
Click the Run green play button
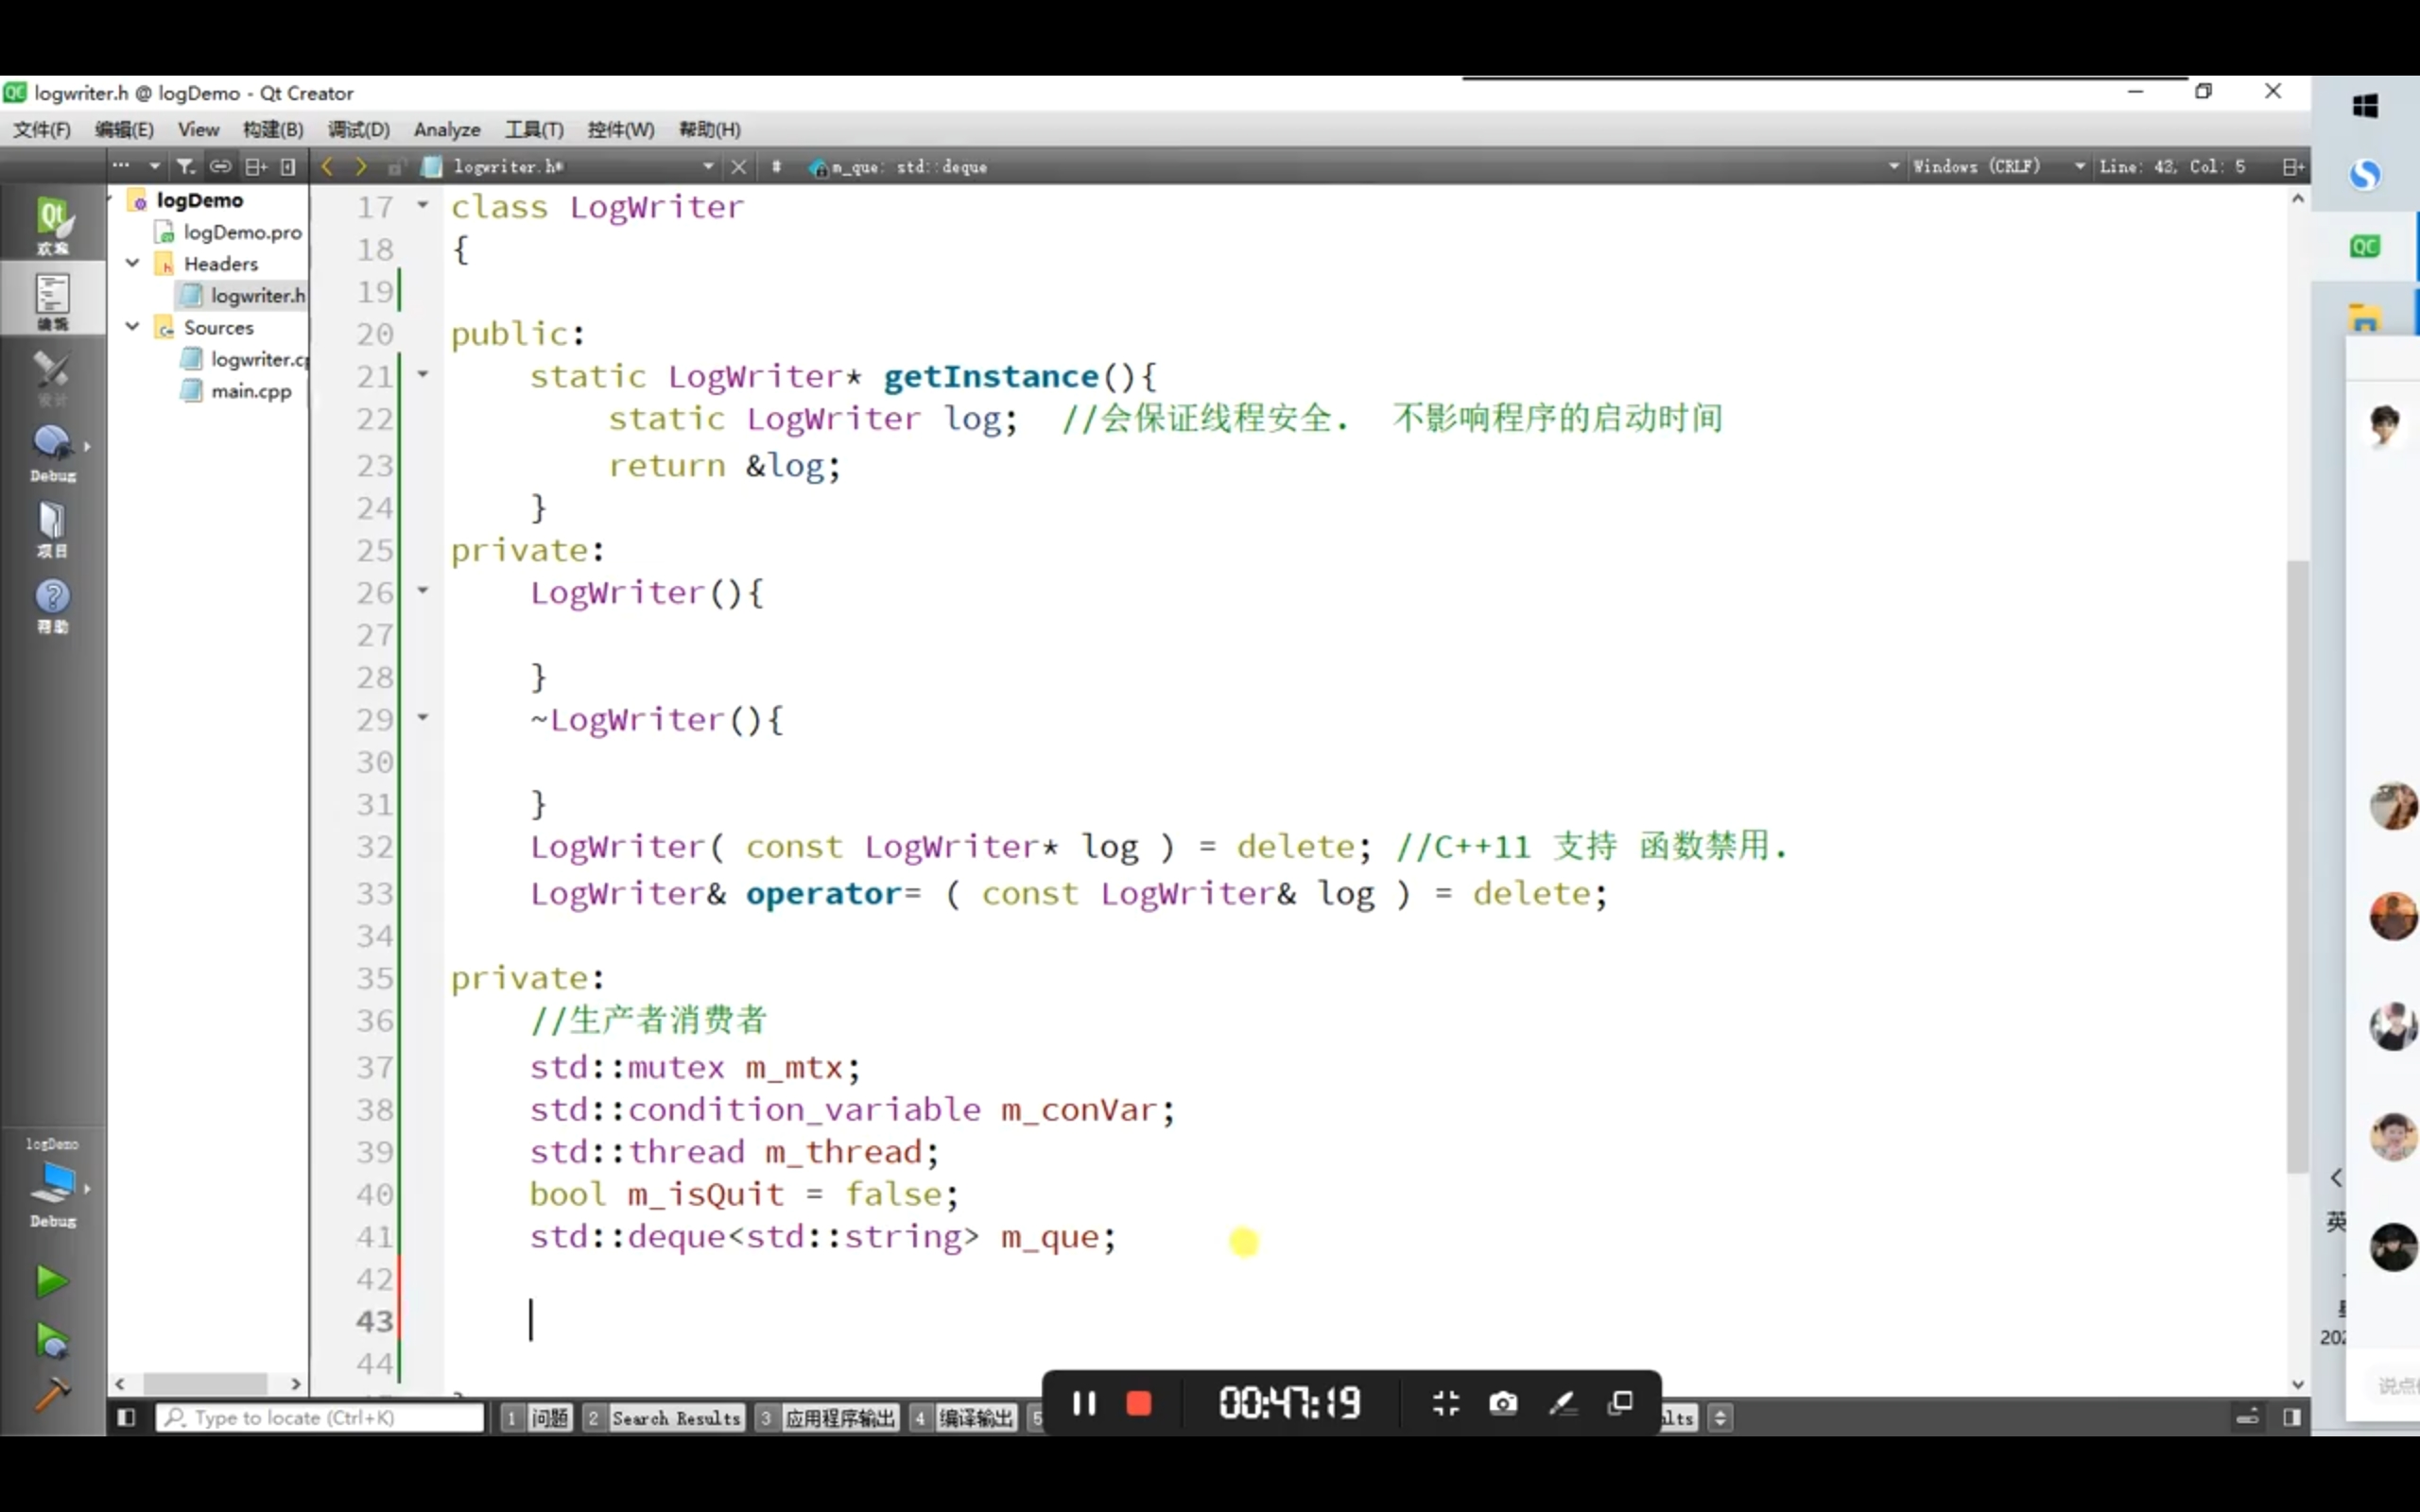point(52,1281)
